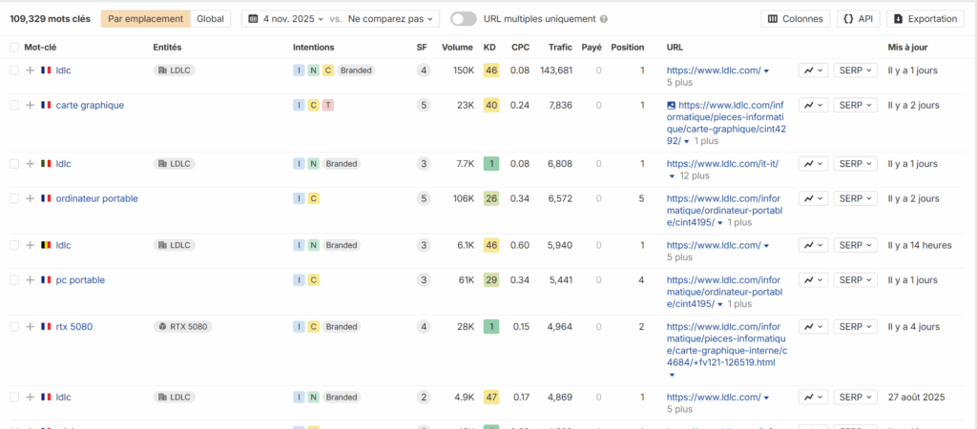The width and height of the screenshot is (977, 429).
Task: Click the French flag beside 'pc portable'
Action: coord(46,280)
